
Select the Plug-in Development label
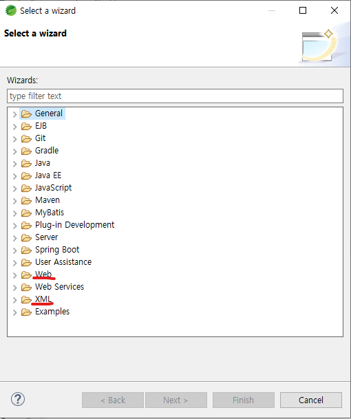[x=74, y=225]
